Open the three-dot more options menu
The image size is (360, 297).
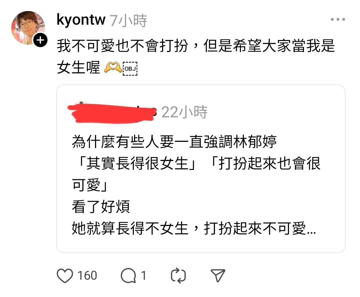click(x=338, y=19)
